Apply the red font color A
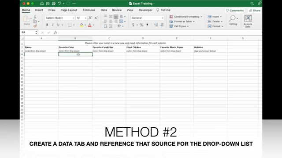282x158 pixels. [90, 25]
